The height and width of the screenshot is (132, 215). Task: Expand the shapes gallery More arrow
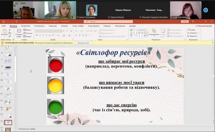click(x=147, y=36)
